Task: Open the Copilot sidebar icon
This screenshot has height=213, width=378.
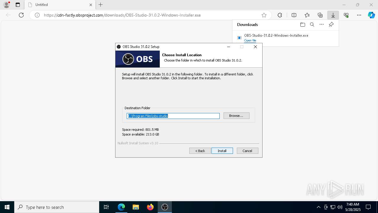Action: coord(371,15)
